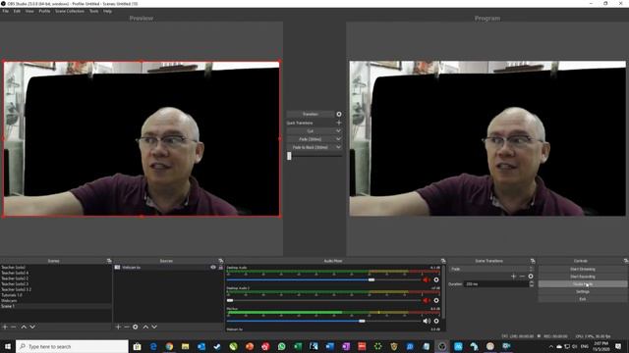Hide the Webcam source with eye icon

coord(213,268)
